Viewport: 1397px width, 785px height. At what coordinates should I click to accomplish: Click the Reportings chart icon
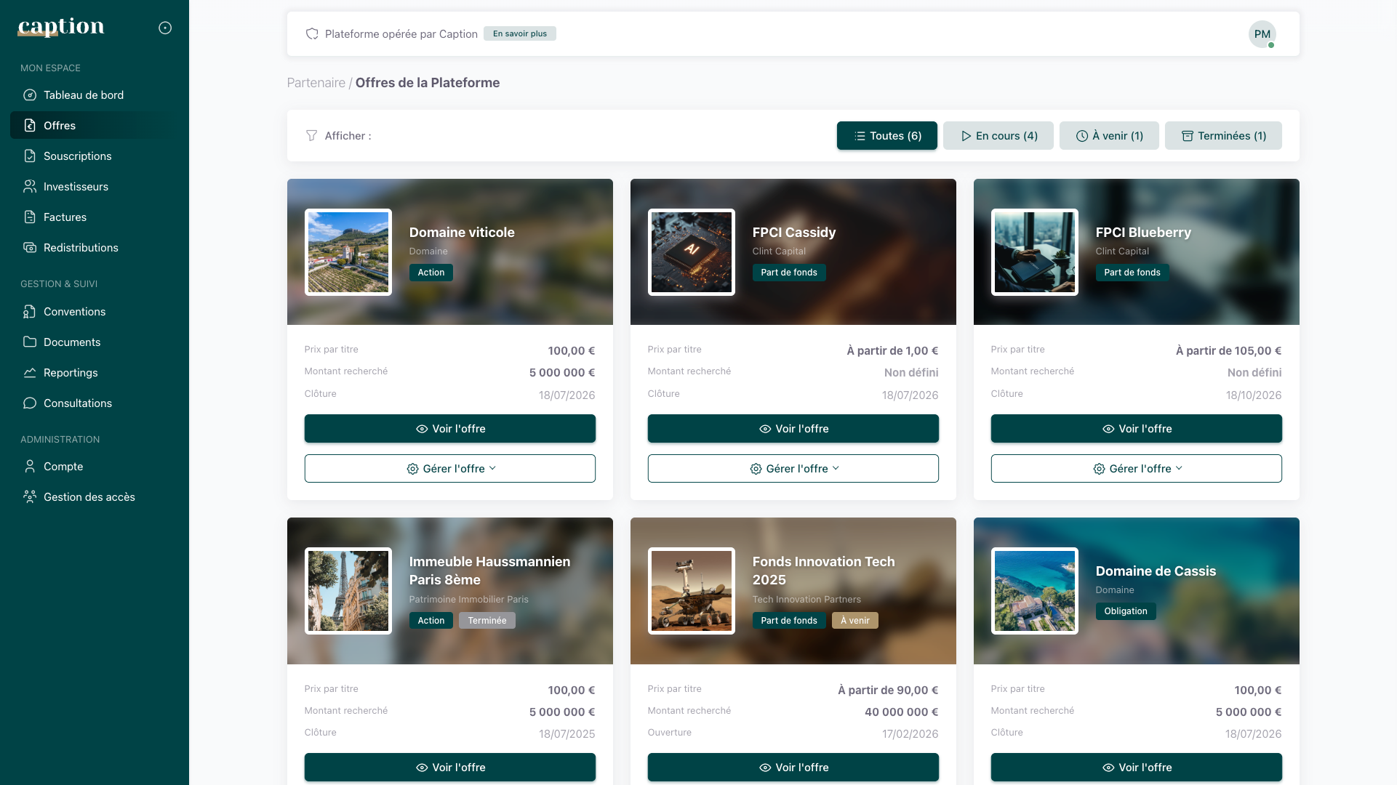coord(29,372)
